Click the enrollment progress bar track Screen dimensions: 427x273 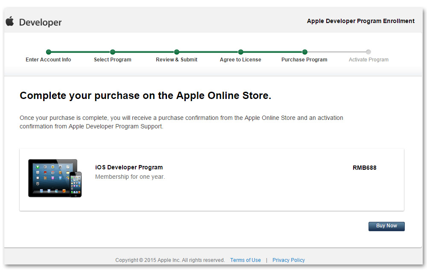(x=208, y=52)
